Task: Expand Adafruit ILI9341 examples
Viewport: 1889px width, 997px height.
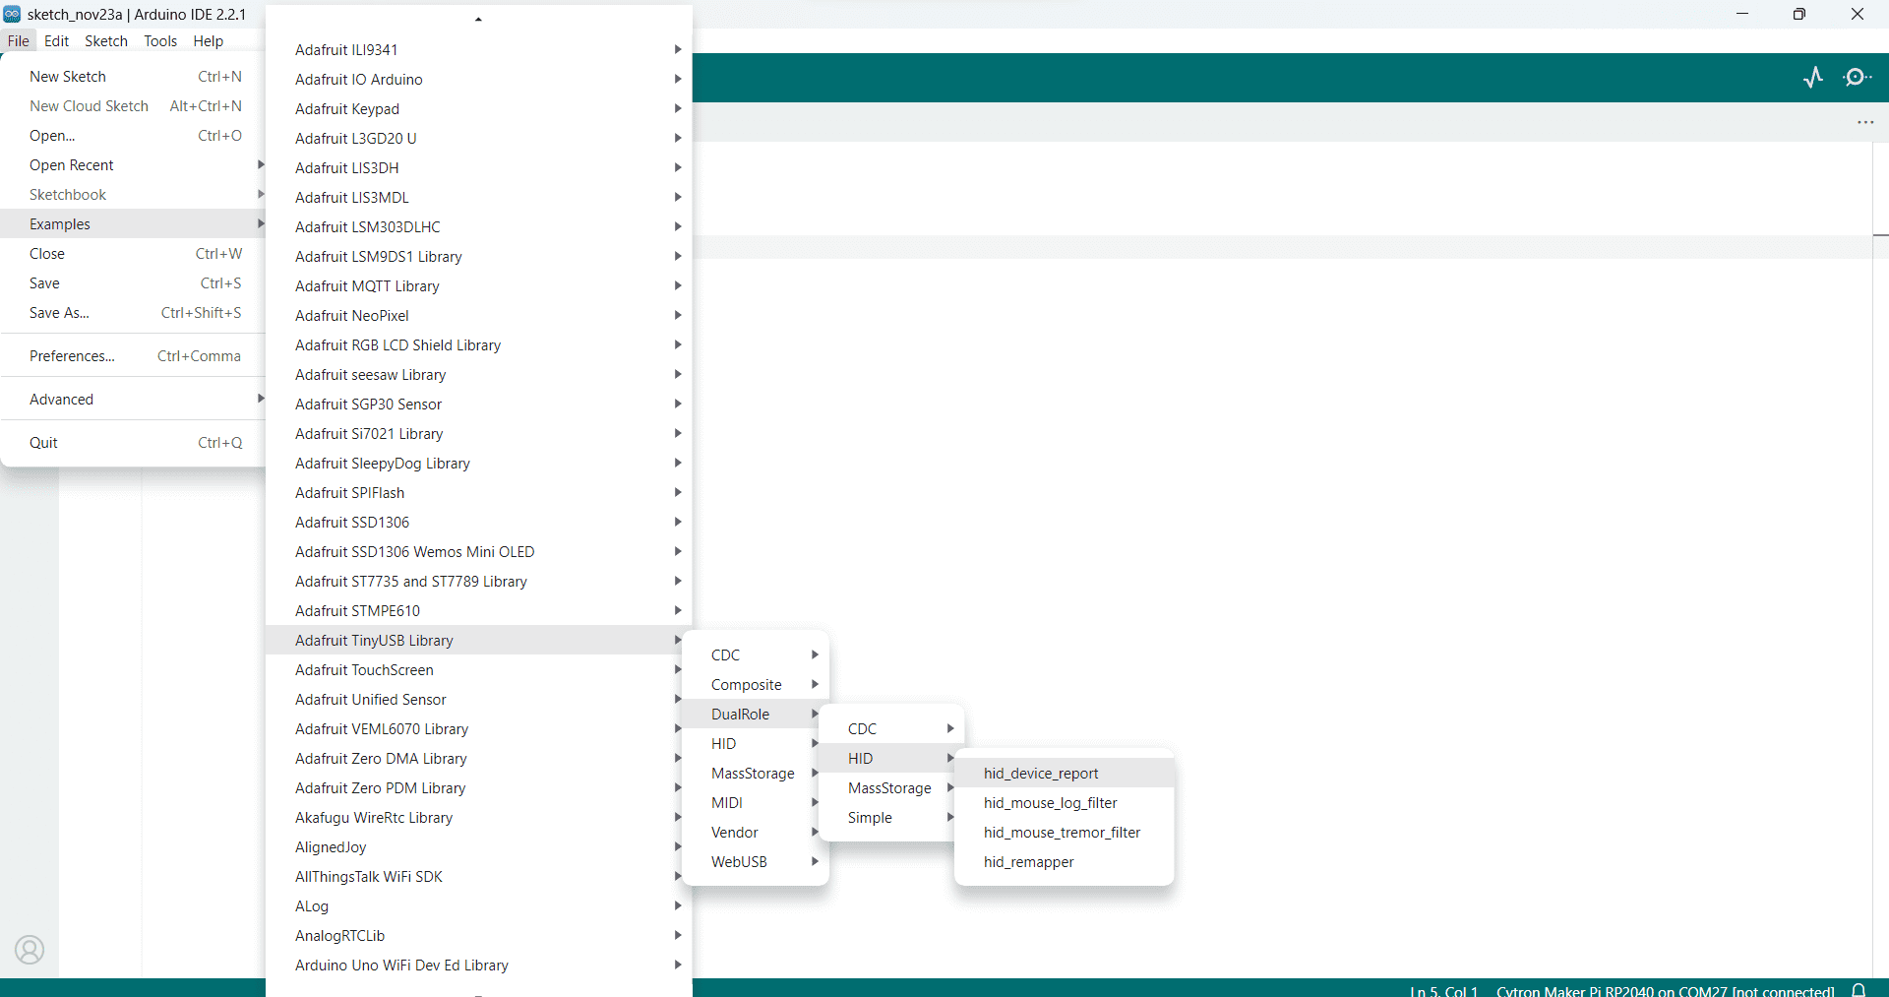Action: 479,50
